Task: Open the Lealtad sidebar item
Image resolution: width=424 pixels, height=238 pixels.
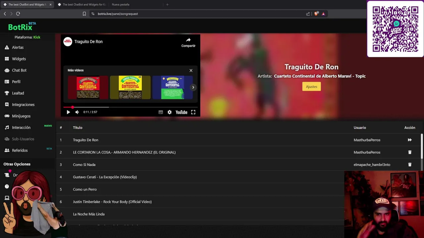Action: pos(18,93)
